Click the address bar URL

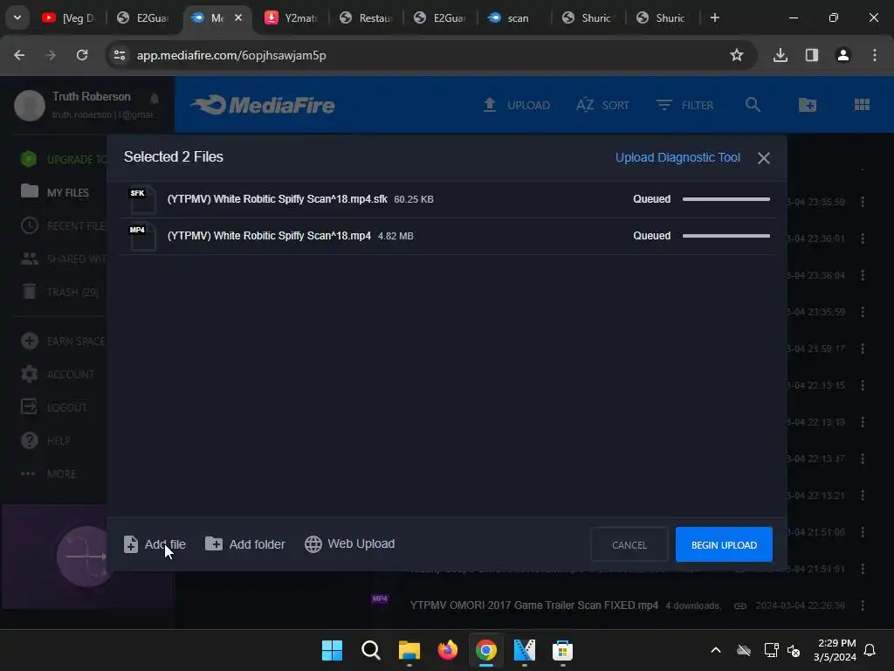(x=231, y=55)
